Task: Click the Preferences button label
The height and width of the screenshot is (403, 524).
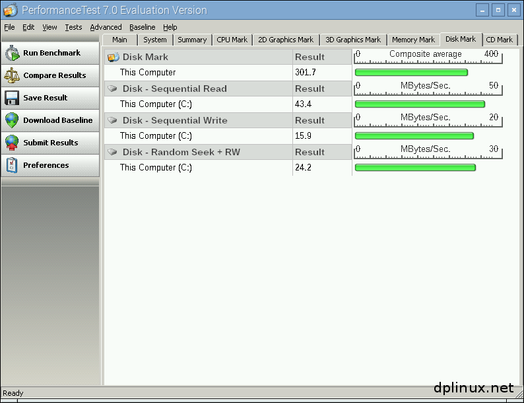Action: coord(46,165)
